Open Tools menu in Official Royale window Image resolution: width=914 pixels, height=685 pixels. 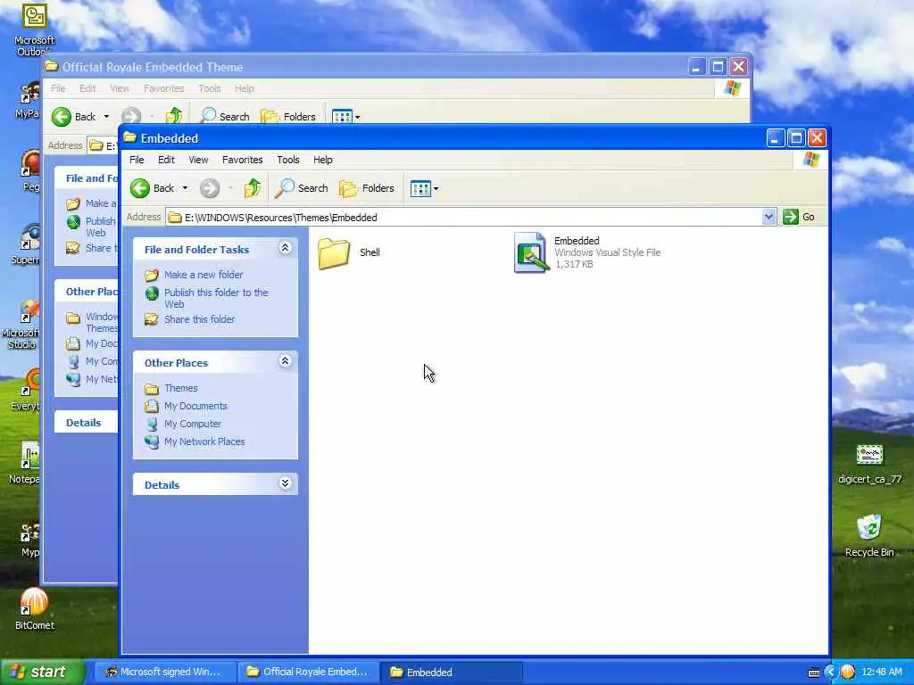209,88
